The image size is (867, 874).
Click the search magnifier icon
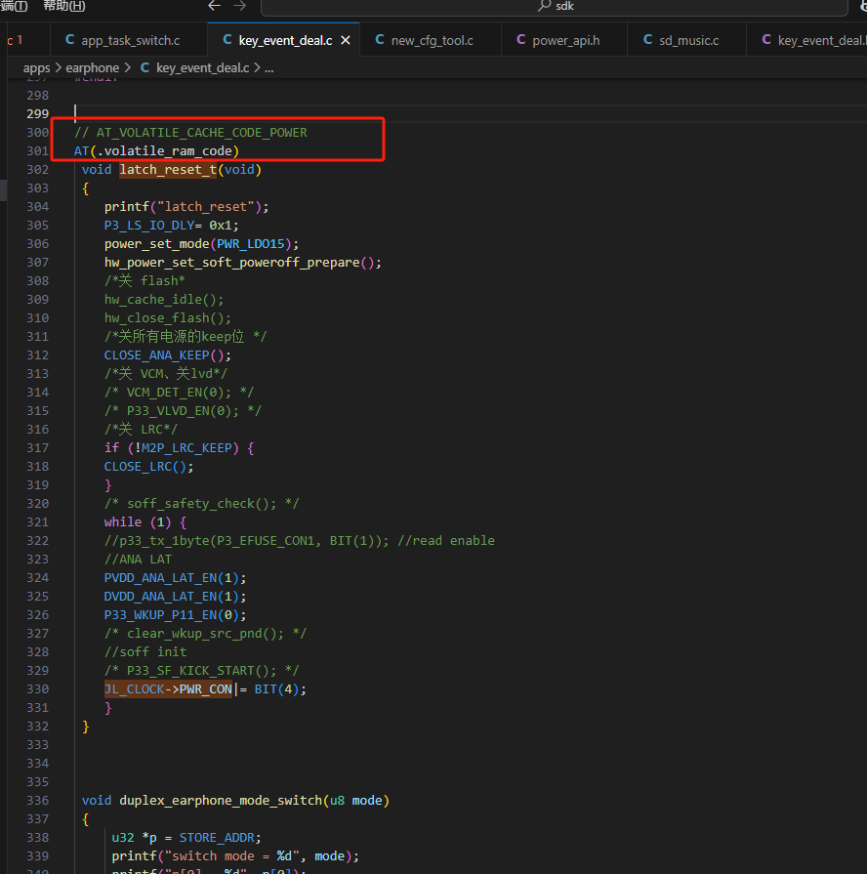[x=545, y=6]
